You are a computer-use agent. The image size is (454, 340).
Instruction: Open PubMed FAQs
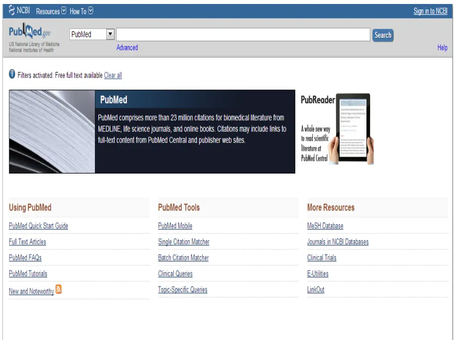(x=25, y=258)
